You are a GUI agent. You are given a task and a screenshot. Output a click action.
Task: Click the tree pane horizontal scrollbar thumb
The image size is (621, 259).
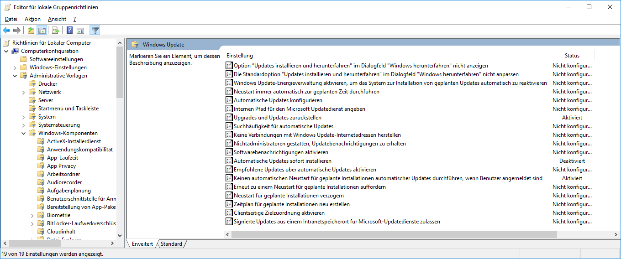(x=34, y=243)
